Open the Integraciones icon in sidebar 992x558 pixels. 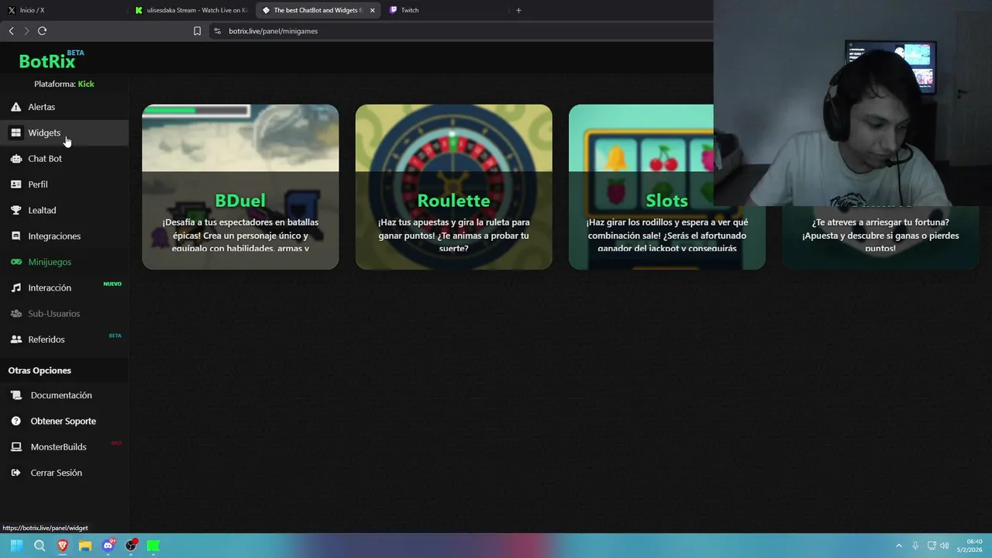click(x=15, y=236)
